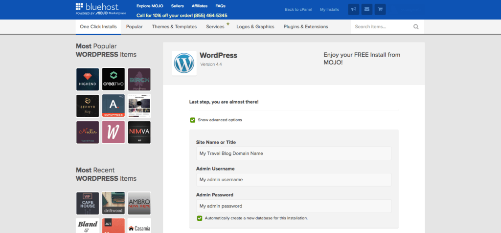Open the NIMVA theme thumbnail

tap(139, 132)
